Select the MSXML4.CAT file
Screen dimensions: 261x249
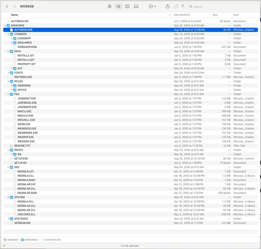(130, 172)
